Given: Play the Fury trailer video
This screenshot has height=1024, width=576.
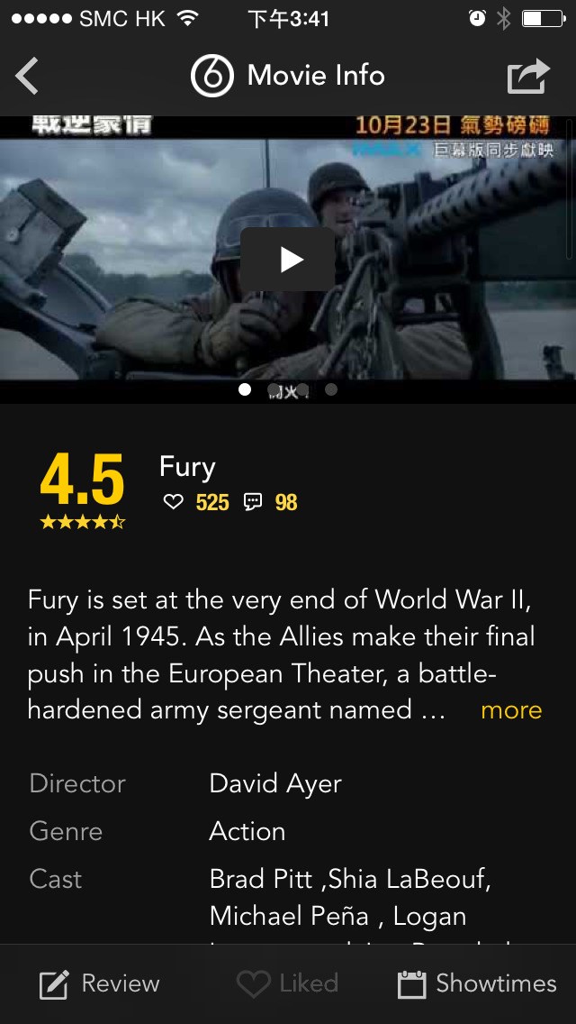Looking at the screenshot, I should [x=288, y=260].
